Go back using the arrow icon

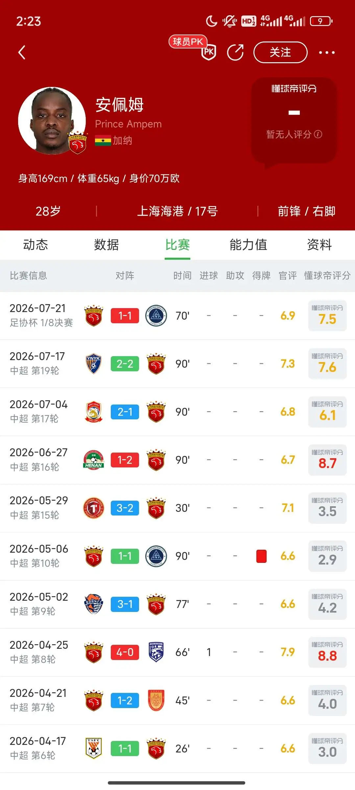pyautogui.click(x=22, y=52)
